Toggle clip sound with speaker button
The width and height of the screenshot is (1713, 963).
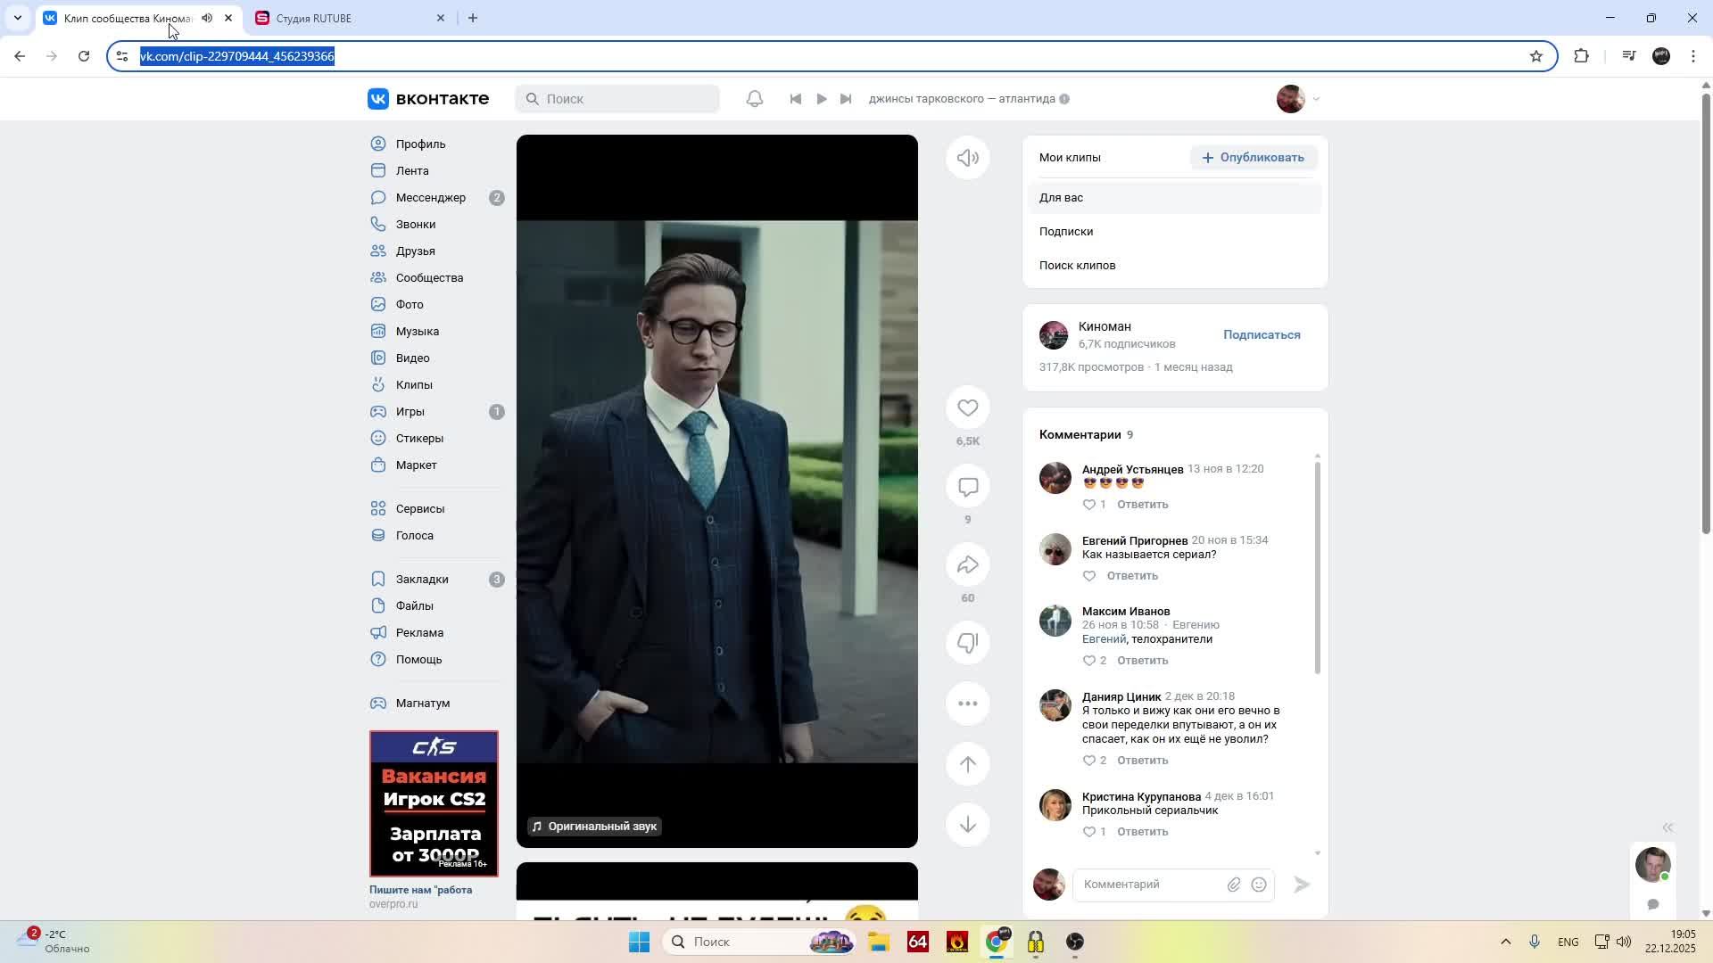tap(967, 159)
